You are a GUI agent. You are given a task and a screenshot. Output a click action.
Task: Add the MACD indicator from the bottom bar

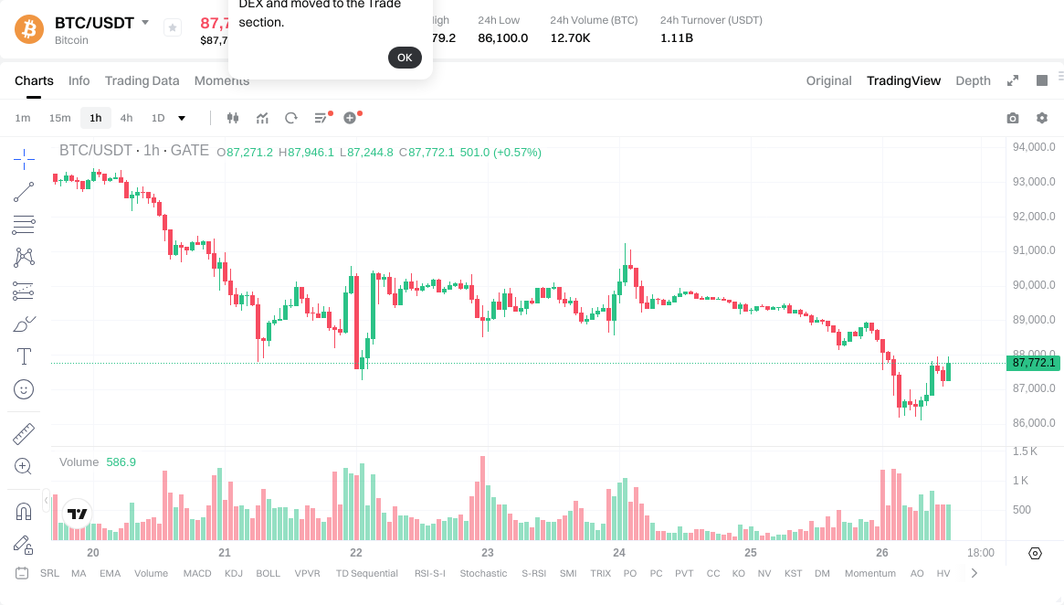click(x=196, y=573)
